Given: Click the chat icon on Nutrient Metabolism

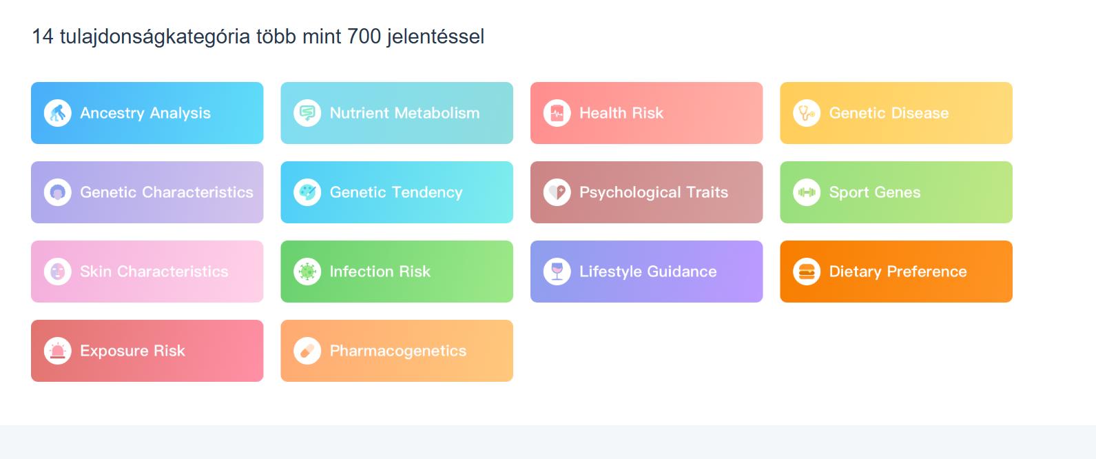Looking at the screenshot, I should [x=307, y=113].
